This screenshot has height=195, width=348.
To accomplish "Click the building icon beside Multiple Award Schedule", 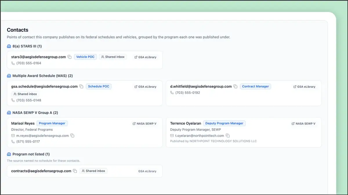I will pos(9,76).
